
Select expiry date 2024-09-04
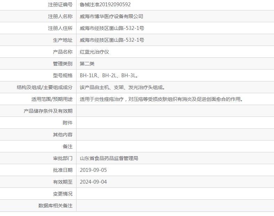click(x=93, y=182)
